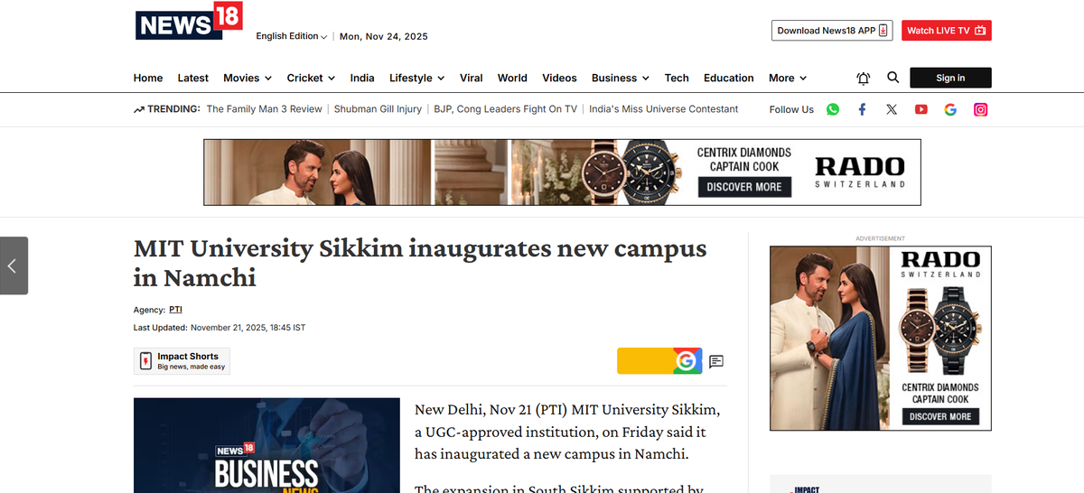Open trending link BJP, Cong Leaders Fight On TV
The width and height of the screenshot is (1084, 493).
click(x=505, y=109)
